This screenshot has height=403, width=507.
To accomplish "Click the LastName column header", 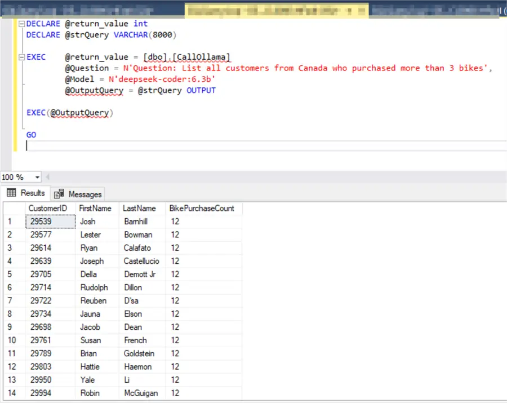I will (x=142, y=209).
